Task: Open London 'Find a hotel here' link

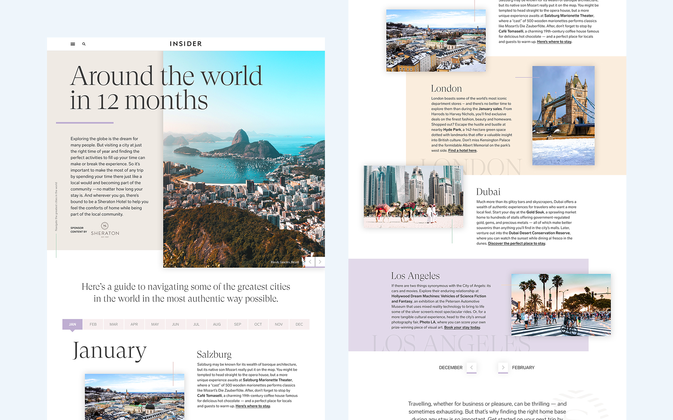Action: coord(462,150)
